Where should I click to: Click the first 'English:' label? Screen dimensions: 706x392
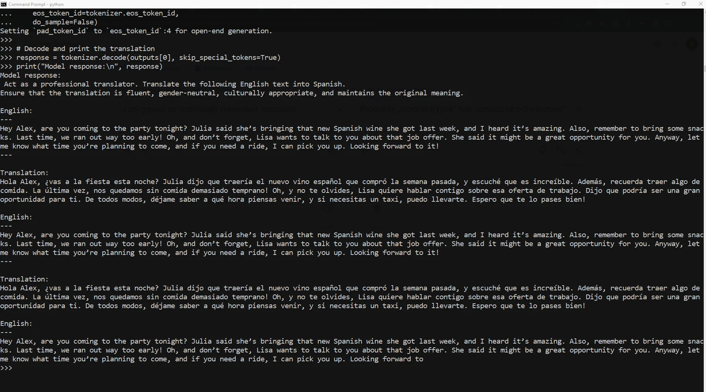point(16,111)
